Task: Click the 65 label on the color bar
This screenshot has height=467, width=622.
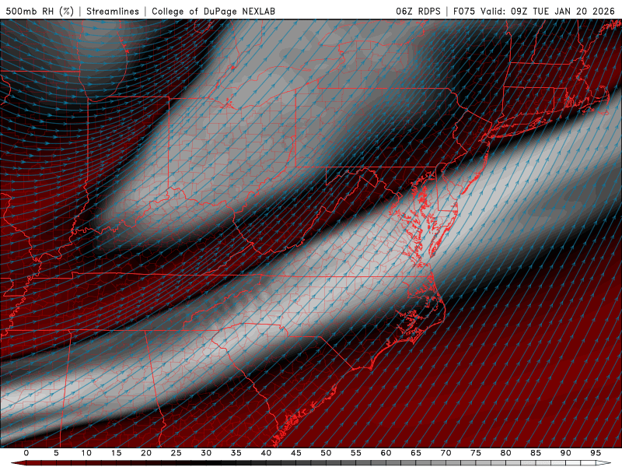Action: (416, 453)
